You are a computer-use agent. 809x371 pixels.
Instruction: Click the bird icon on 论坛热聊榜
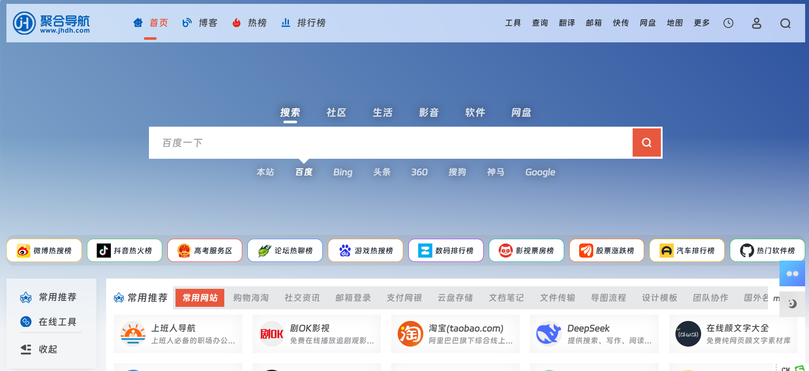coord(264,250)
